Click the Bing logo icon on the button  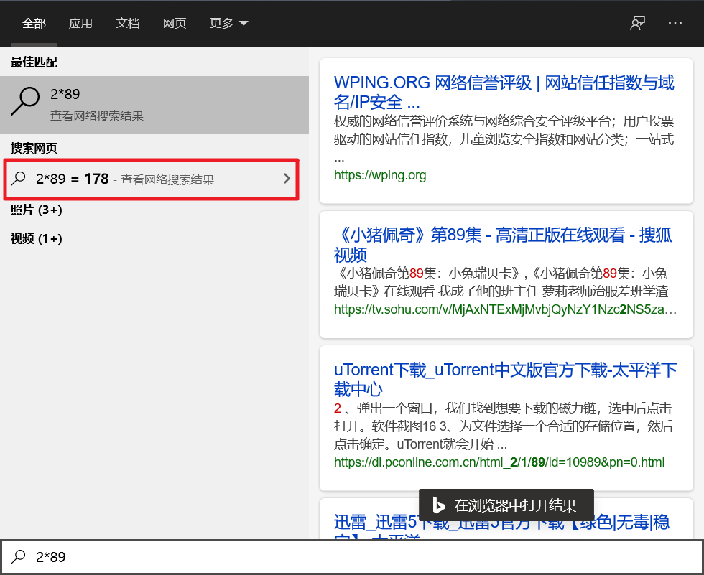point(438,505)
